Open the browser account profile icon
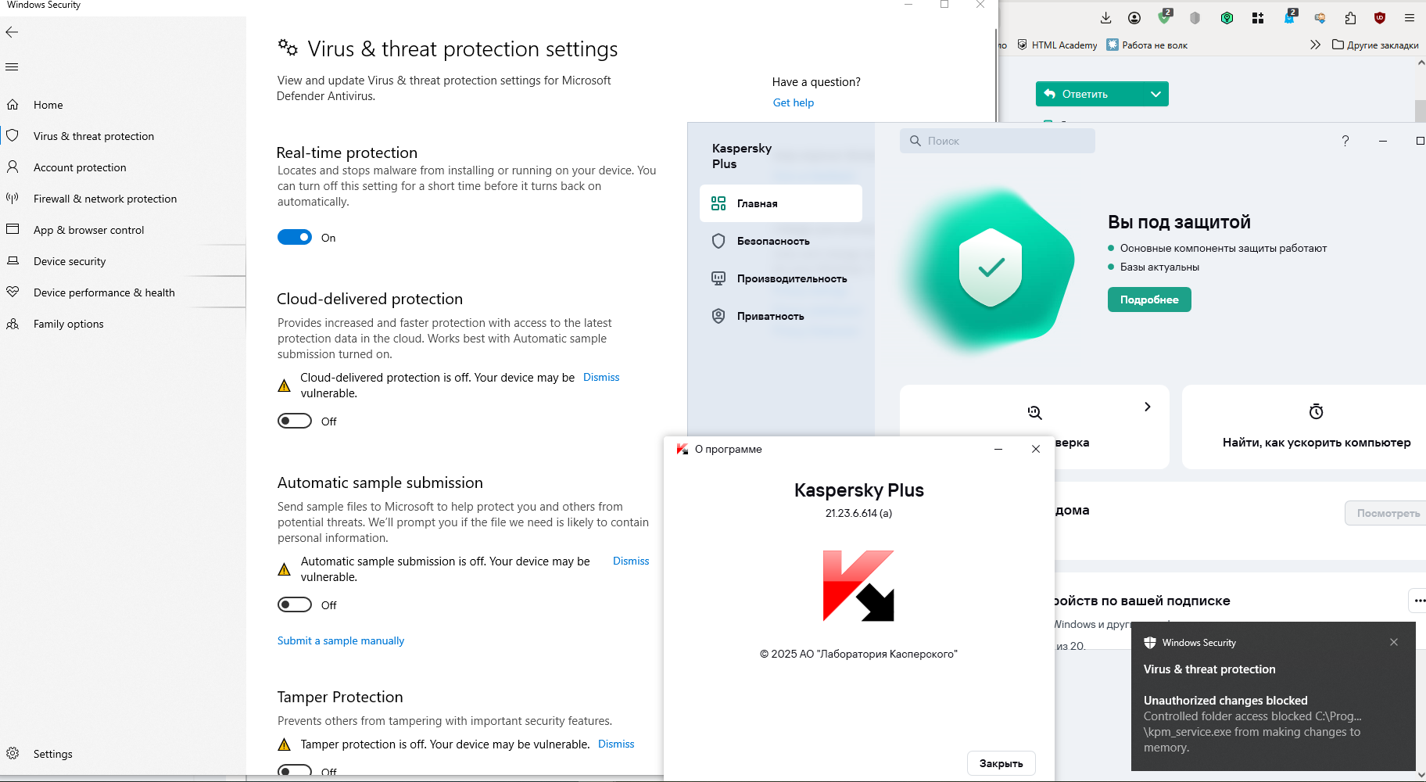1426x782 pixels. pyautogui.click(x=1134, y=18)
